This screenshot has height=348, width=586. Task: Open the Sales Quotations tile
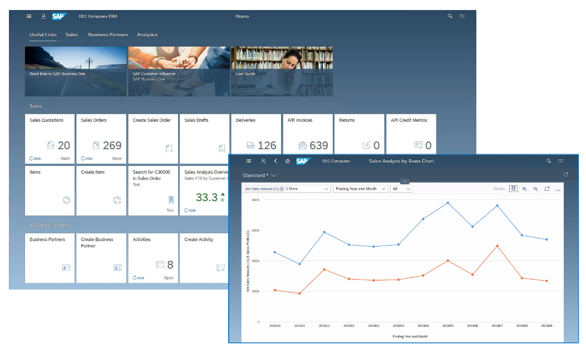[50, 139]
